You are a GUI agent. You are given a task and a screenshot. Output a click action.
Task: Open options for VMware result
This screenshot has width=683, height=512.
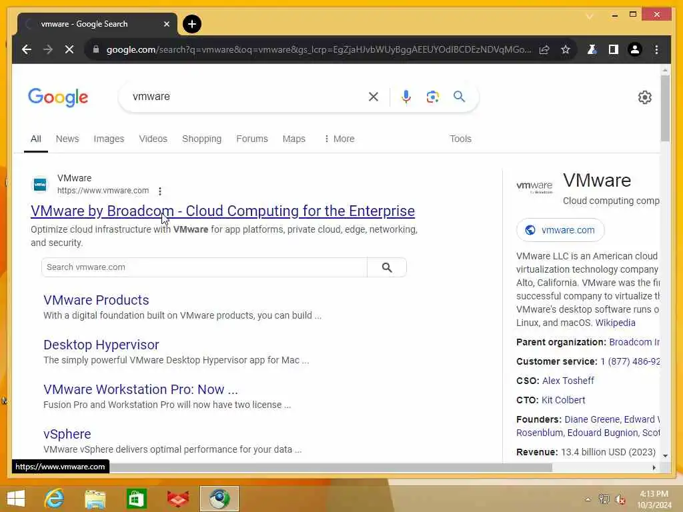160,191
